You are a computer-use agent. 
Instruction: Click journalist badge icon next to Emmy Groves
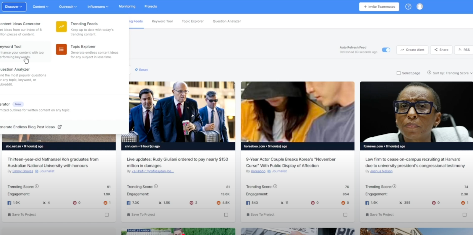(37, 171)
